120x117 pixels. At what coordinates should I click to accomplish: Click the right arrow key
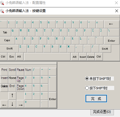[20, 104]
